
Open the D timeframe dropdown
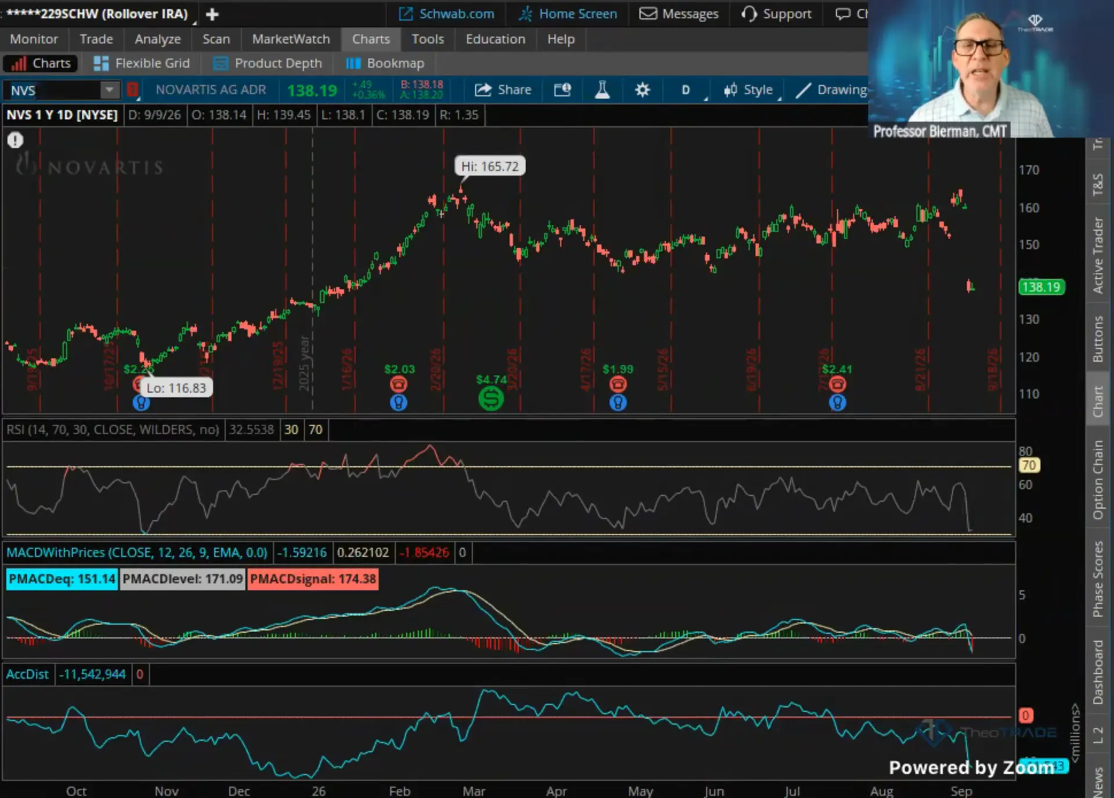tap(690, 90)
